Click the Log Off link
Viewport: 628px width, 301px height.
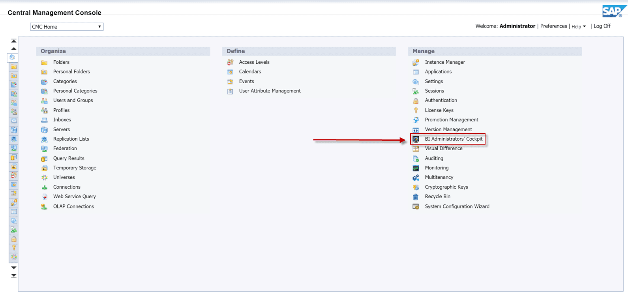point(602,26)
